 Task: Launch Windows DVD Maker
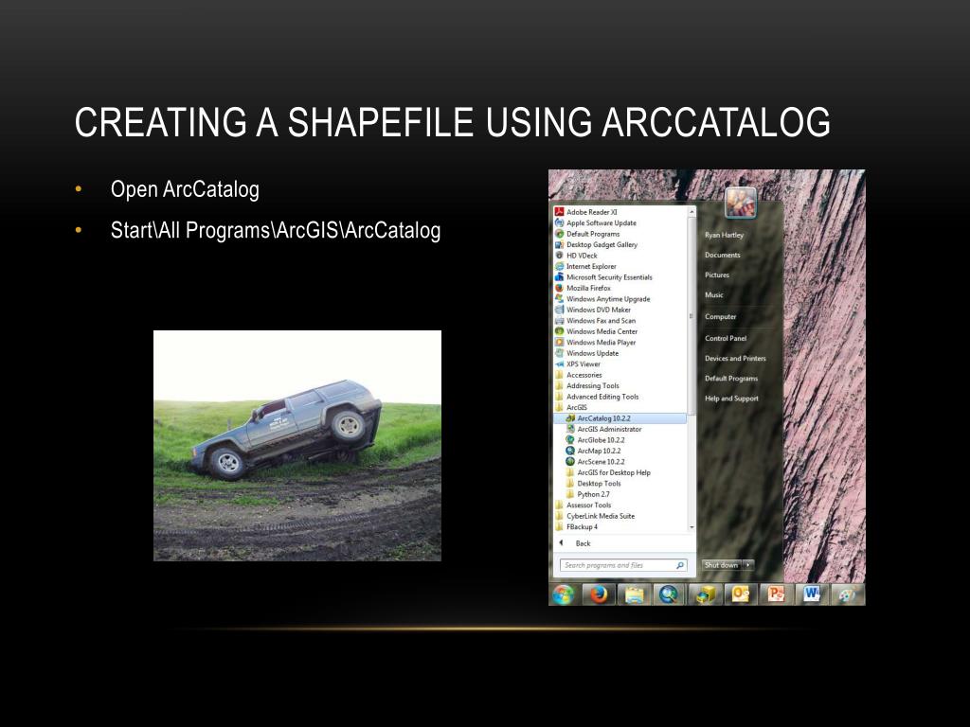coord(593,310)
